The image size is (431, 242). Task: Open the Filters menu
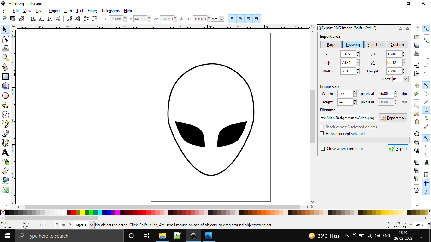[92, 10]
